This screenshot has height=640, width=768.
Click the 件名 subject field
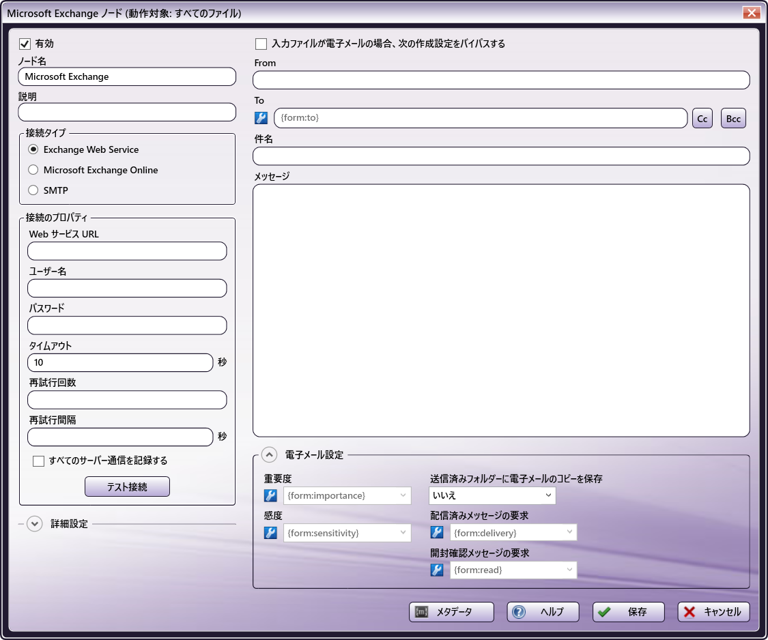501,156
